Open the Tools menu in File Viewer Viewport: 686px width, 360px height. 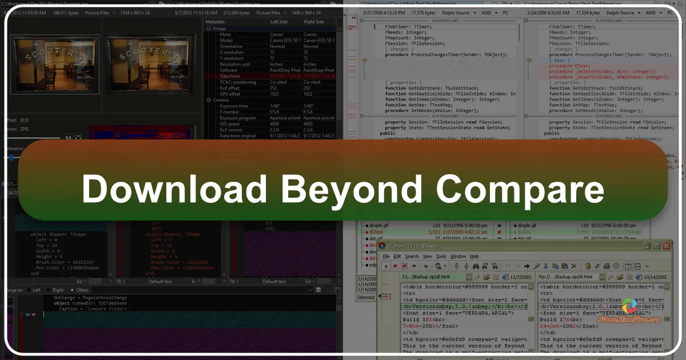click(441, 257)
